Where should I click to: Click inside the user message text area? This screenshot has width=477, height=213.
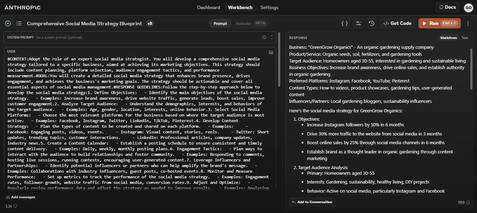click(x=140, y=123)
